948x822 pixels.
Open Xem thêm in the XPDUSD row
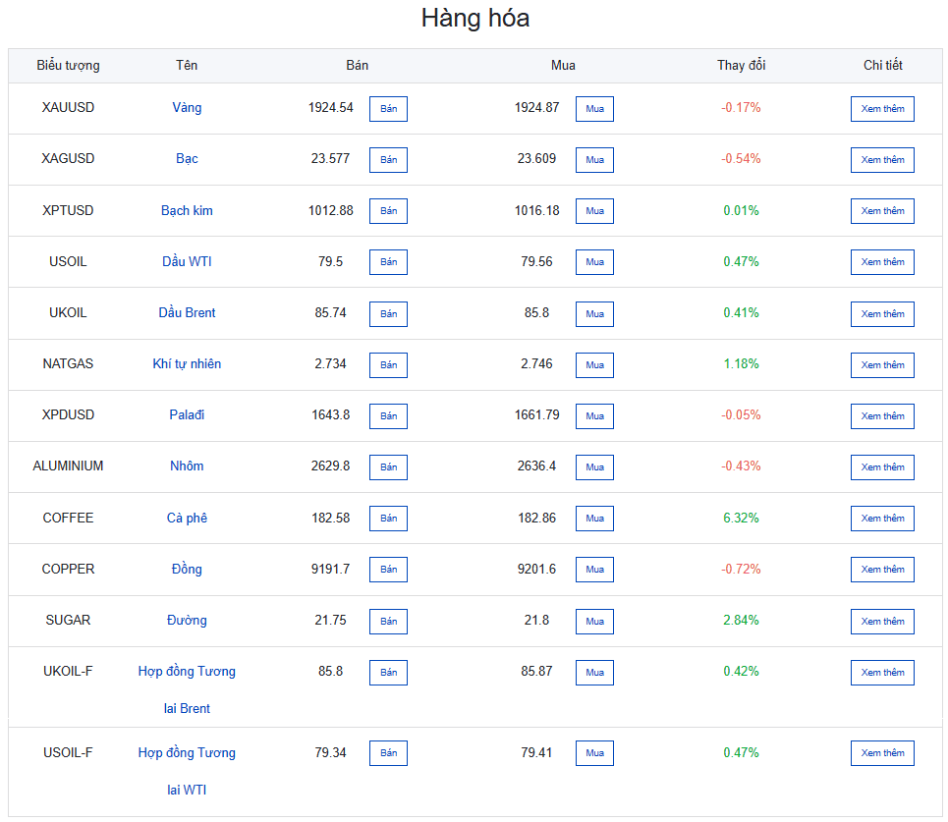point(882,415)
